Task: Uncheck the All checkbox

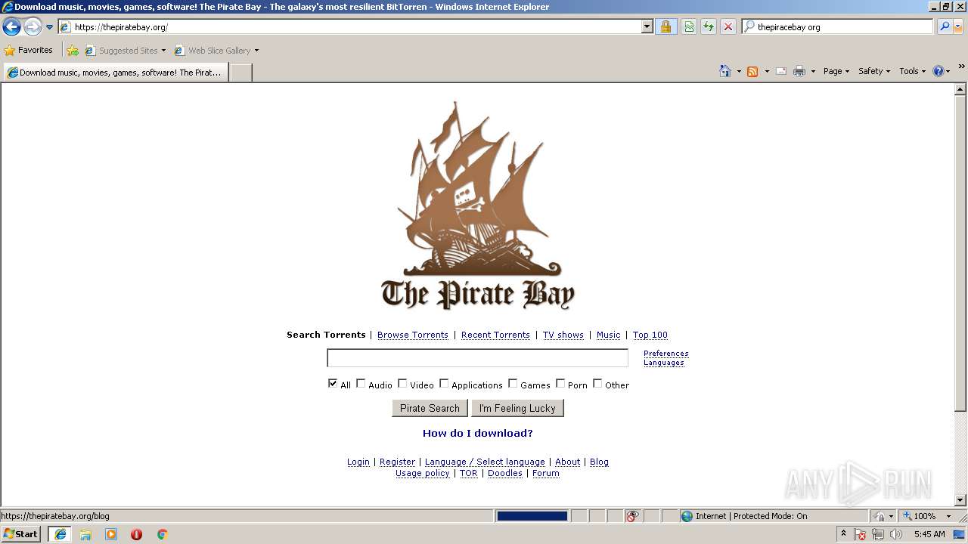Action: pos(333,383)
